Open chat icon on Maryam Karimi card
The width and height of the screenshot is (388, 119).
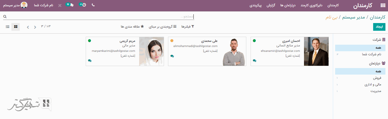pyautogui.click(x=90, y=61)
